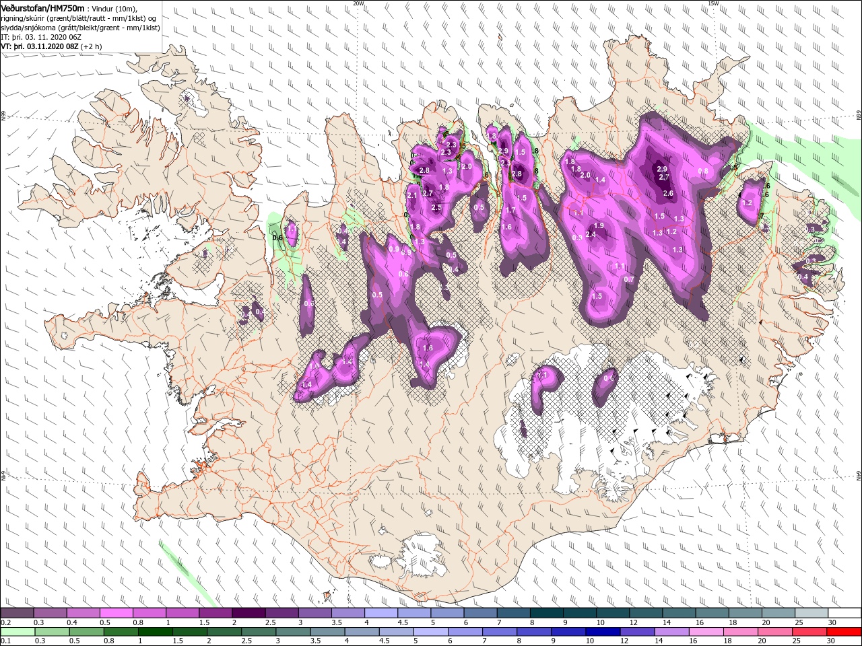
Task: Click the 2.4 snowfall value on the map
Action: 591,234
